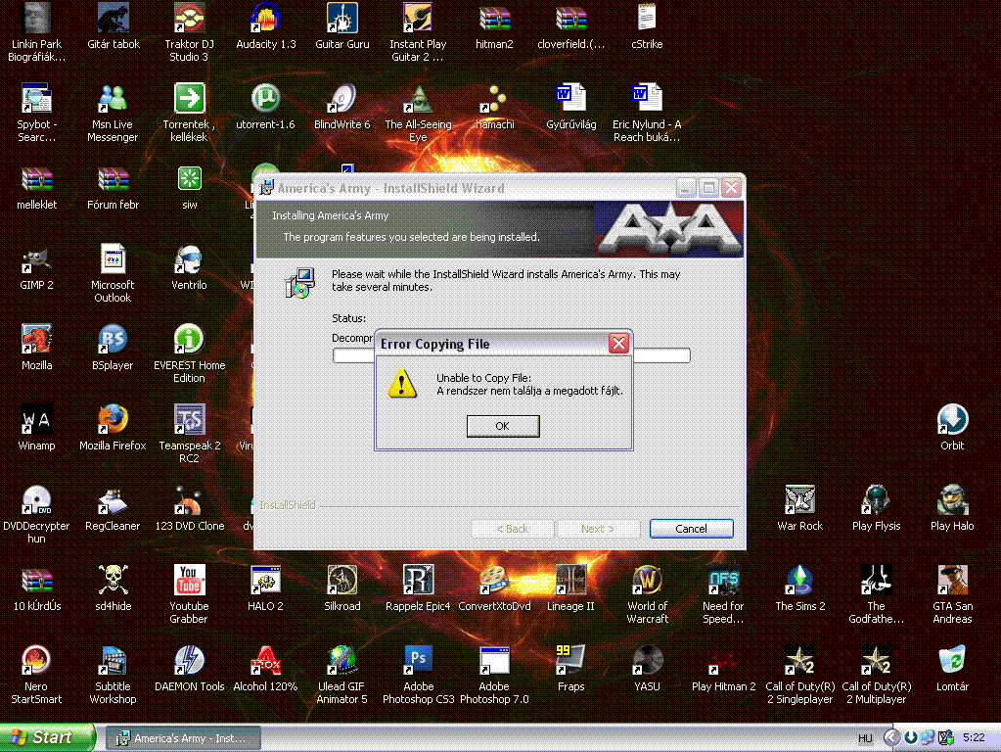Open Youtube Grabber desktop icon
Screen dimensions: 1001x752
[x=189, y=581]
